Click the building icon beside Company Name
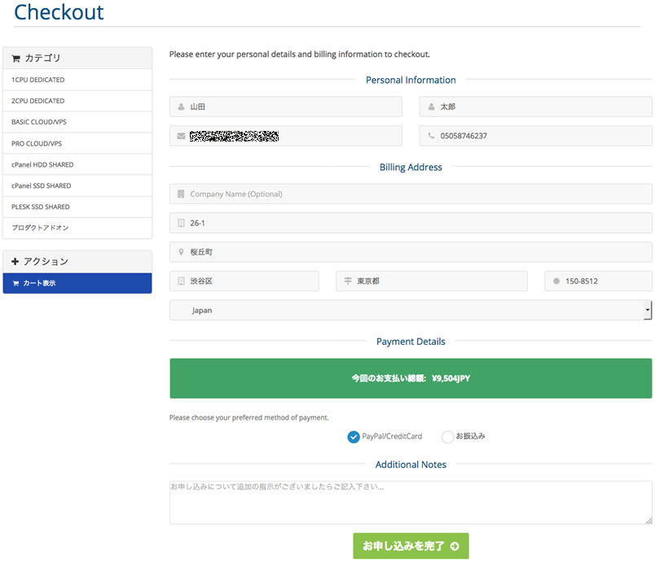Image resolution: width=655 pixels, height=562 pixels. tap(181, 194)
